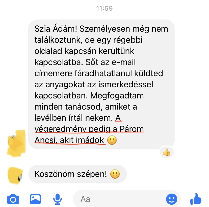209x207 pixels.
Task: Open the camera to take a photo
Action: pos(13,199)
